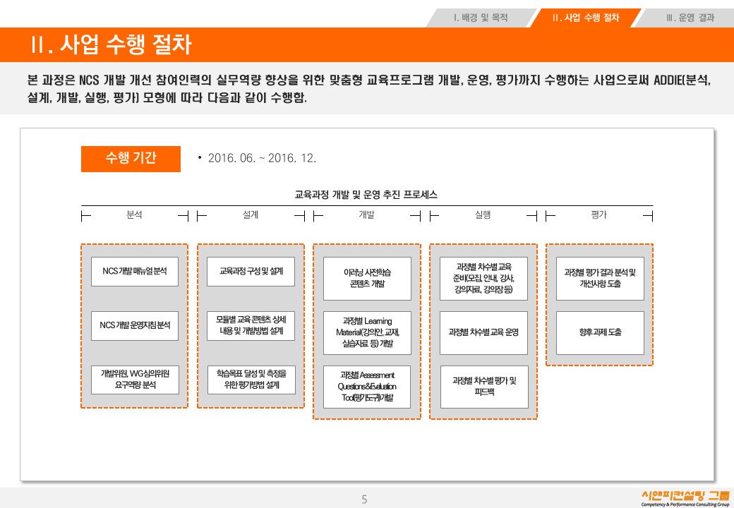Click the '교육과정 구성 및 설계' box
Viewport: 734px width, 508px height.
251,272
